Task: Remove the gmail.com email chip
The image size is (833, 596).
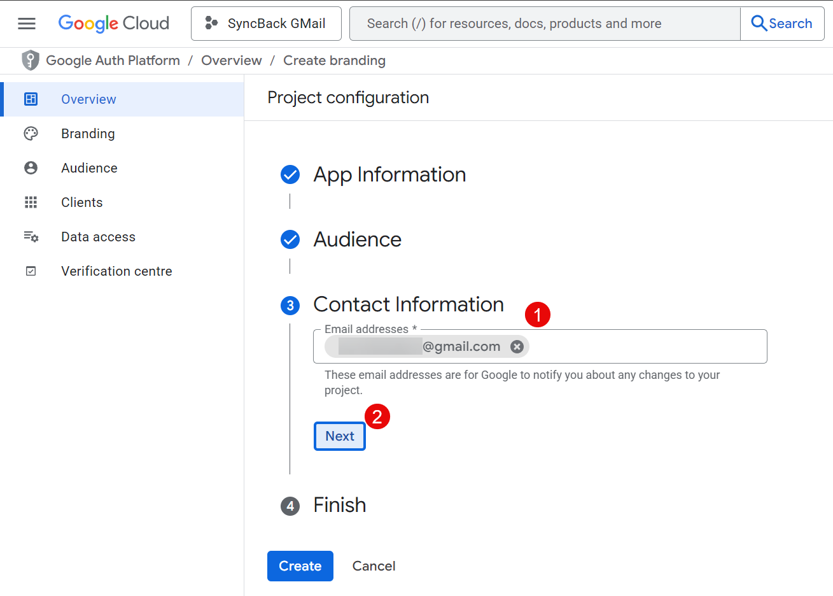Action: (517, 346)
